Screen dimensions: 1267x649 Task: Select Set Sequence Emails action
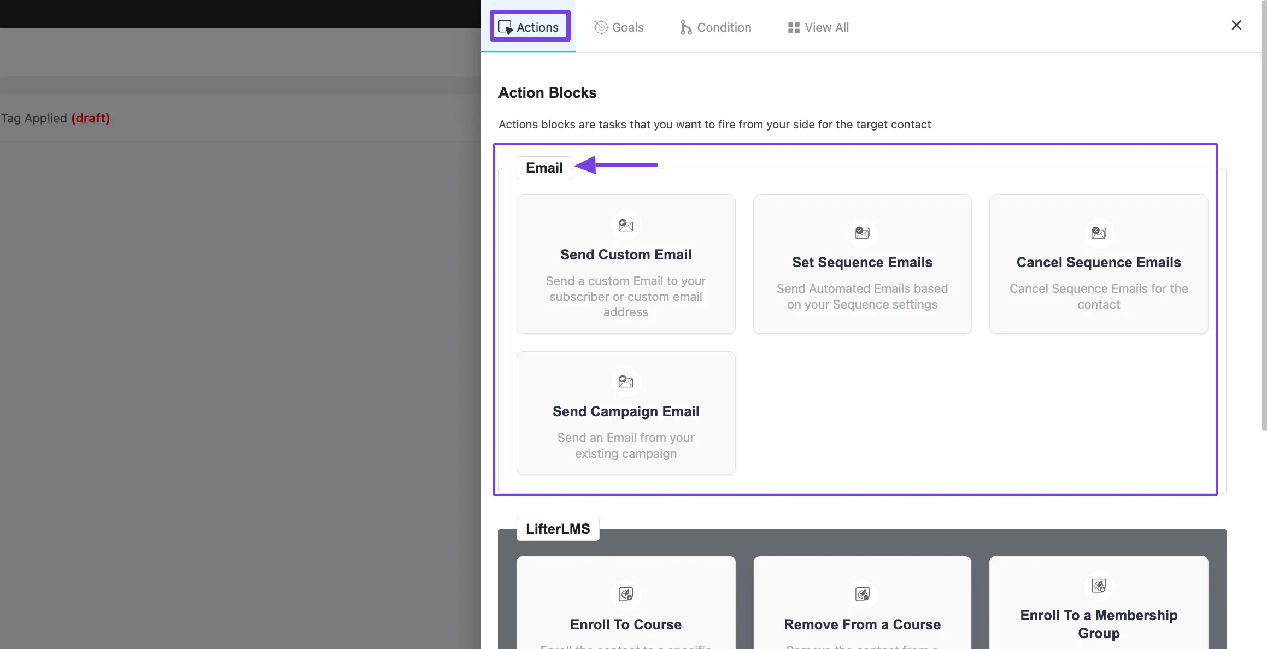[x=863, y=262]
